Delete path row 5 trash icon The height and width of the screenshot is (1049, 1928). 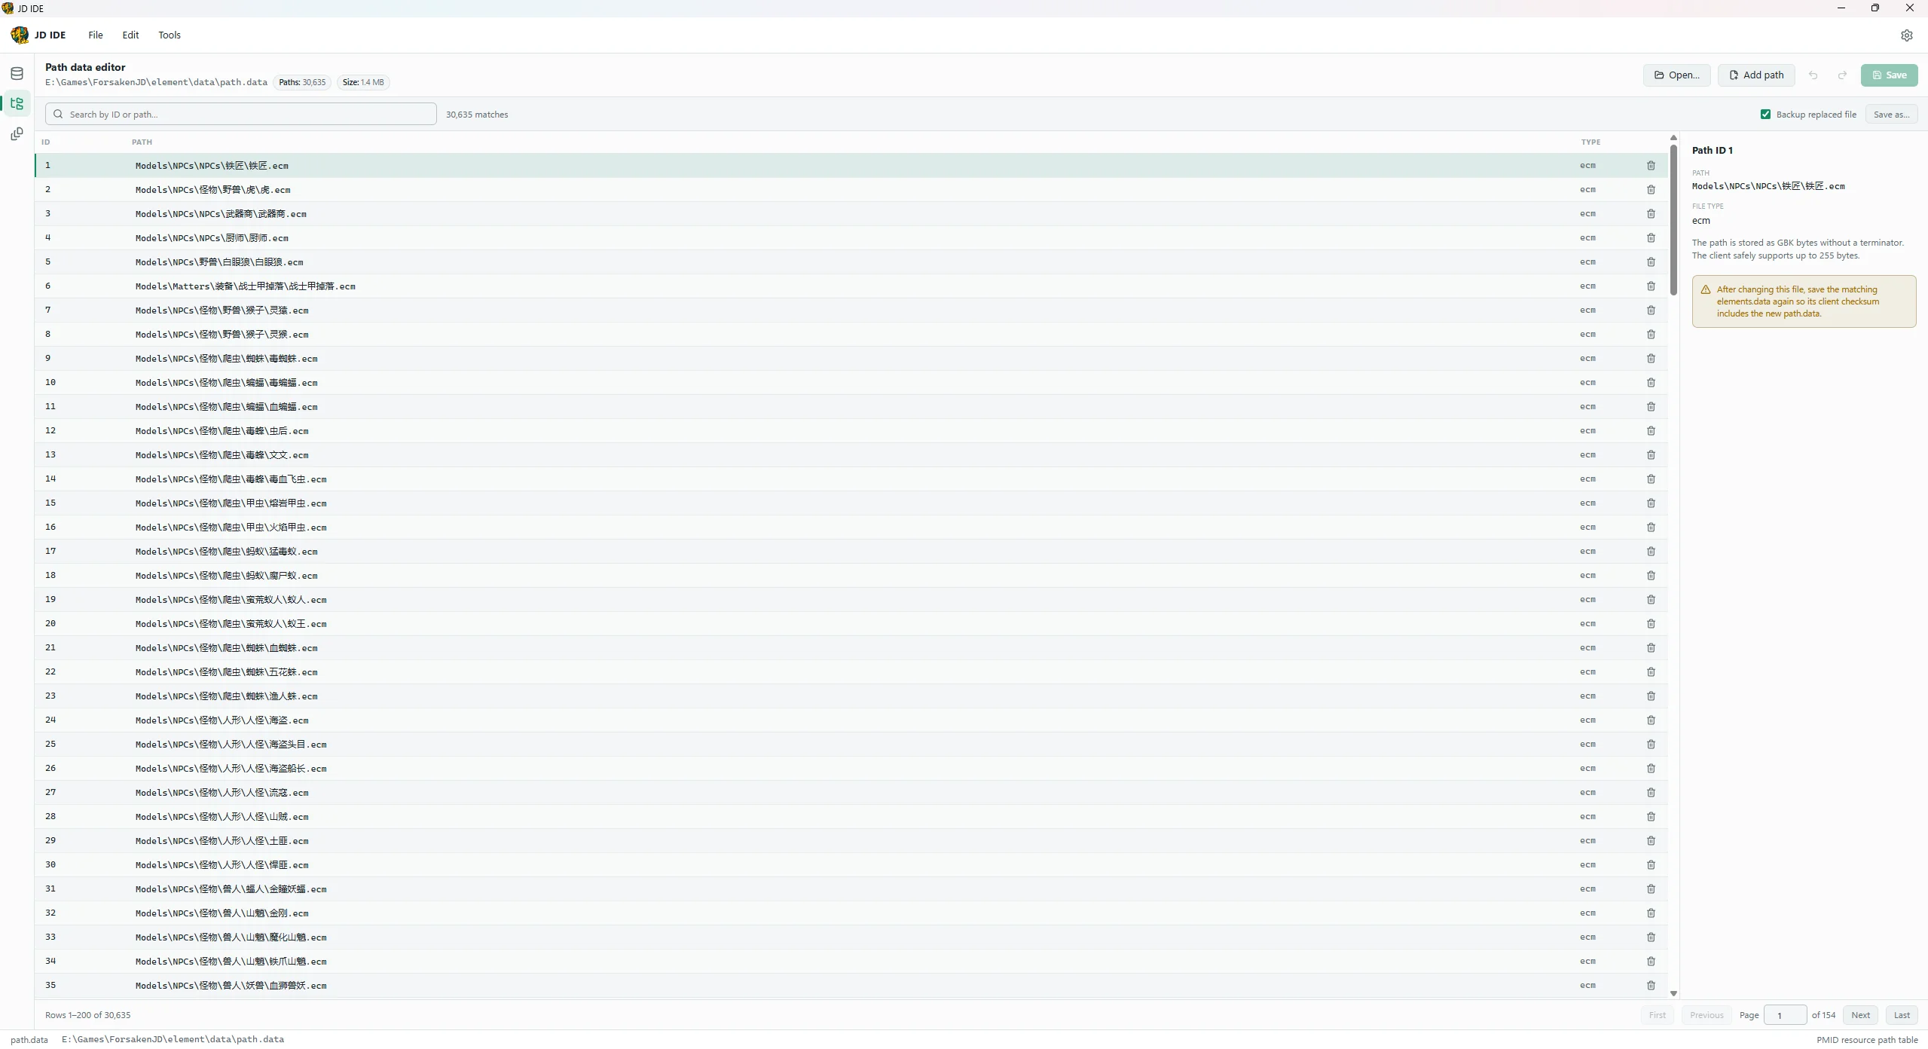[1651, 262]
